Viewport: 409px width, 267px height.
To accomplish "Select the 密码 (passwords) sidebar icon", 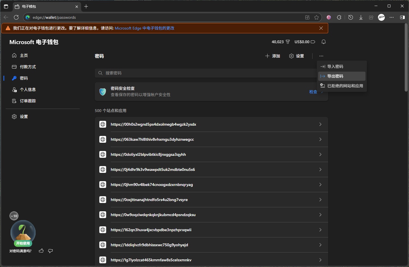I will [14, 78].
